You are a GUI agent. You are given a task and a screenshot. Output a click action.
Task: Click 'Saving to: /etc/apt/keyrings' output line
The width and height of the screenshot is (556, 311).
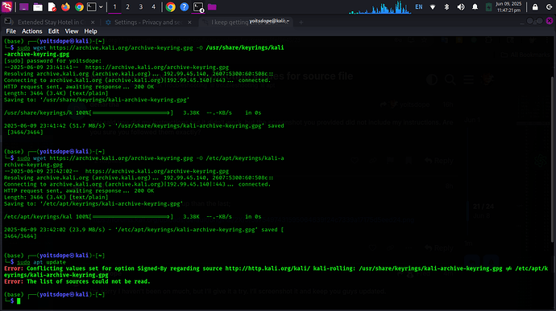click(x=93, y=203)
